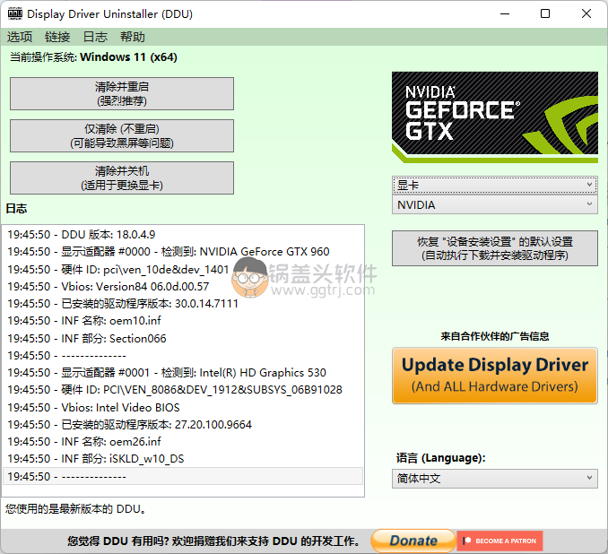Viewport: 608px width, 554px height.
Task: Open the 日志 menu
Action: click(x=95, y=37)
